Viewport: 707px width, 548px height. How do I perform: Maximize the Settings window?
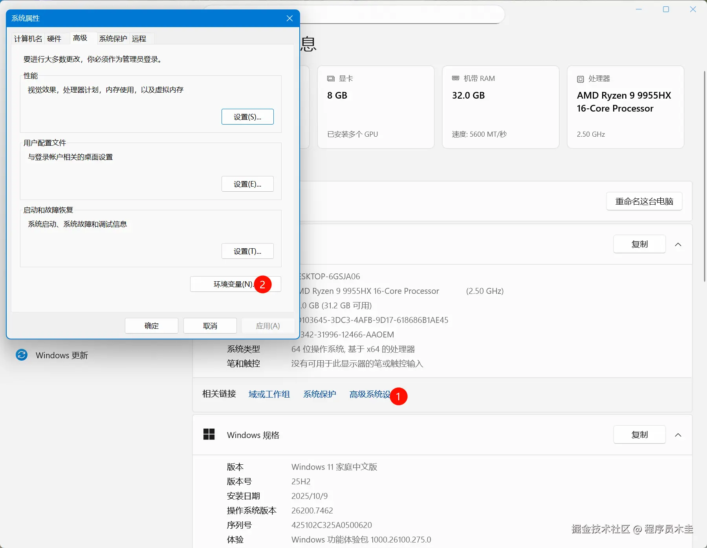click(x=666, y=9)
